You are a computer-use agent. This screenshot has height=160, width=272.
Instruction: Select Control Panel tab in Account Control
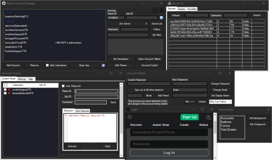pos(8,79)
